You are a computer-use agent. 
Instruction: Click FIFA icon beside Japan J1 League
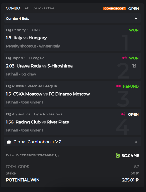9,58
